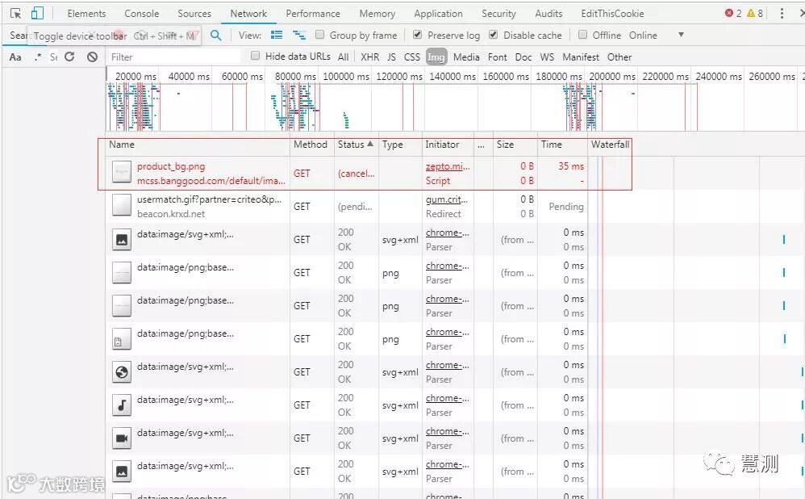Open the Console tab

(x=142, y=14)
